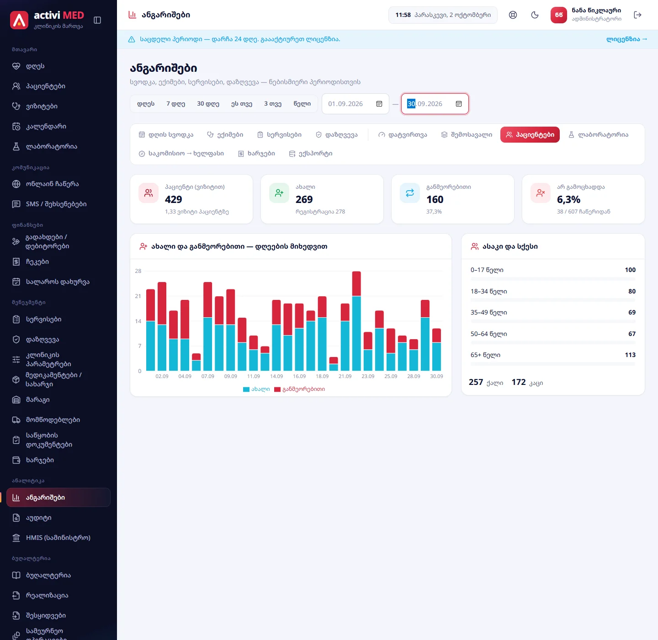Open the calendar picker for 30.09.2026

[459, 104]
